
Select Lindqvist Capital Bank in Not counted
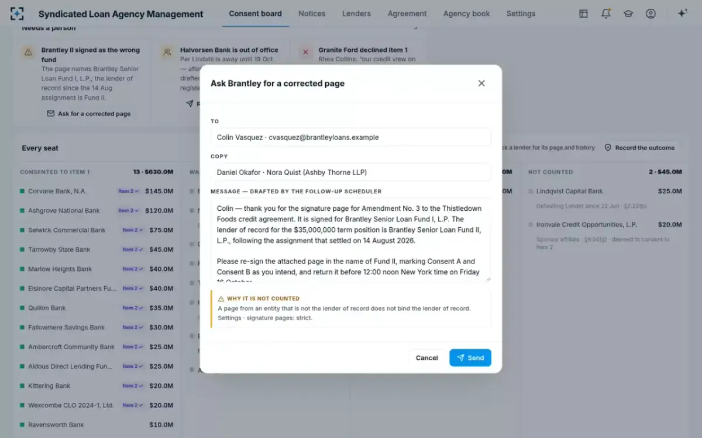[605, 198]
